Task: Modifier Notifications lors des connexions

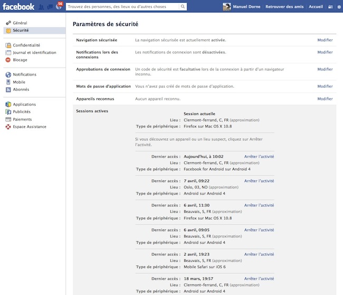Action: (x=325, y=52)
